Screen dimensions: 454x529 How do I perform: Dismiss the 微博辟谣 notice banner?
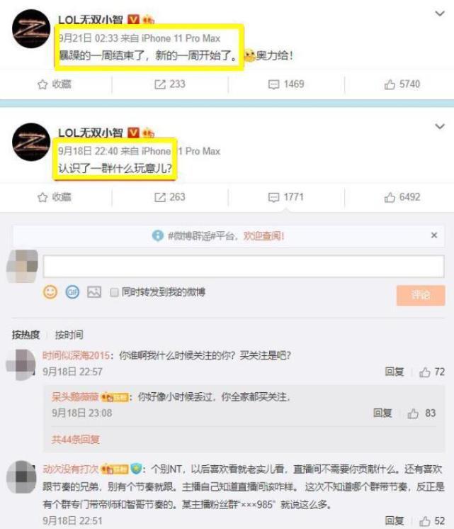434,235
